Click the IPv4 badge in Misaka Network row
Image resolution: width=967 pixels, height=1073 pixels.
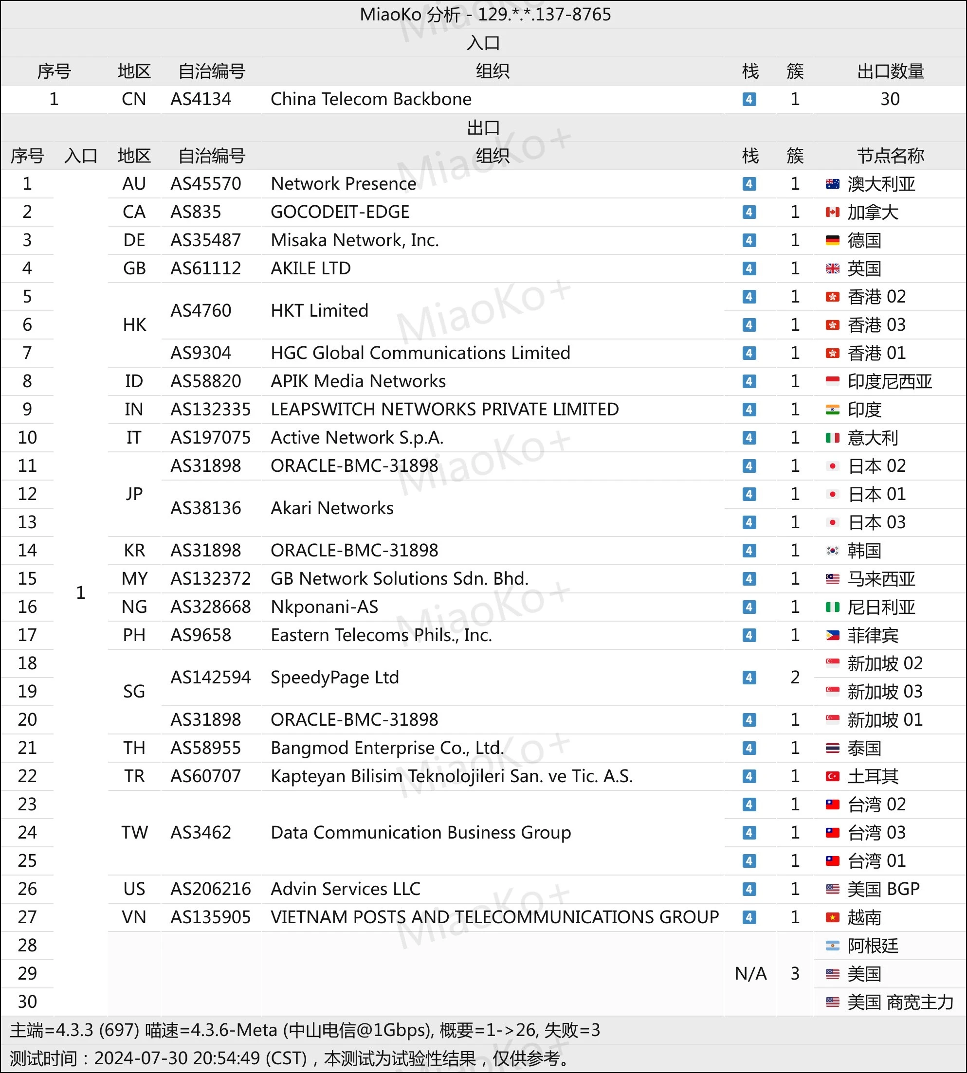(x=749, y=240)
